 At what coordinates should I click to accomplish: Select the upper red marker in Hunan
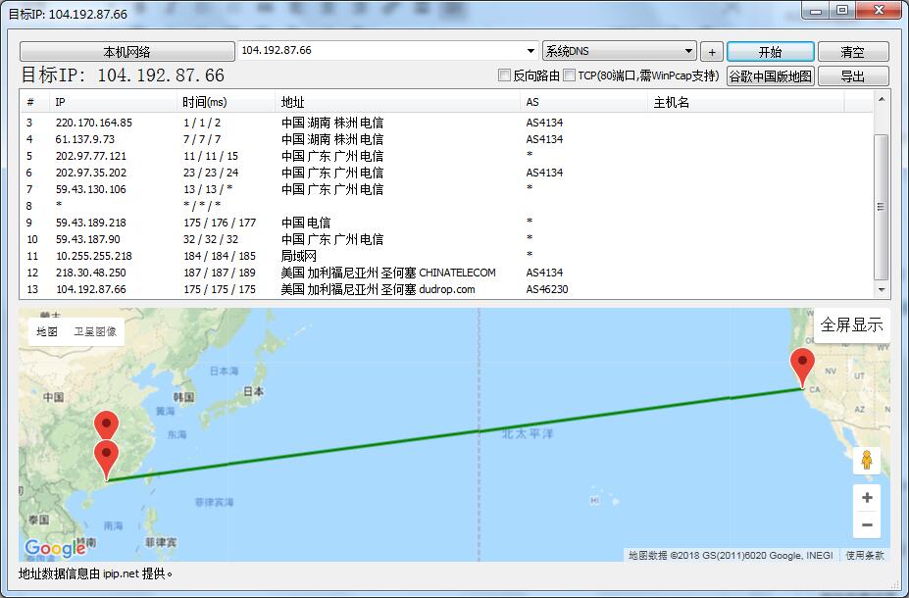(x=104, y=424)
